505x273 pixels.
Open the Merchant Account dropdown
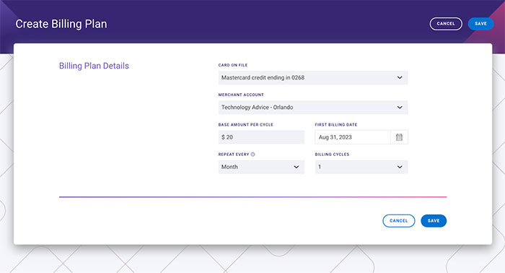[x=312, y=108]
